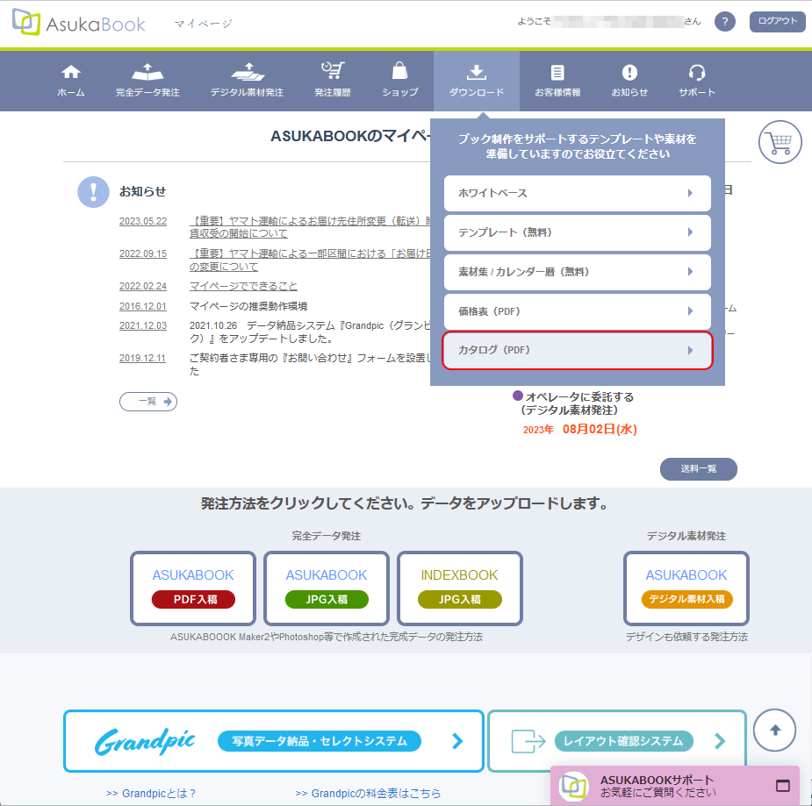This screenshot has width=812, height=806.
Task: Expand 素材集 / カレンダー暦（無料） item
Action: pyautogui.click(x=577, y=272)
